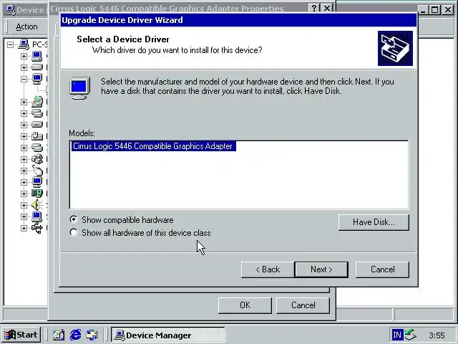Expand the DVD/CD-ROM drives node
Viewport: 458px width, 344px height.
point(24,102)
